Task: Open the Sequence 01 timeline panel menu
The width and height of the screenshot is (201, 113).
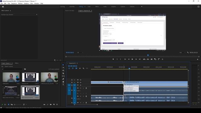Action: [77, 63]
